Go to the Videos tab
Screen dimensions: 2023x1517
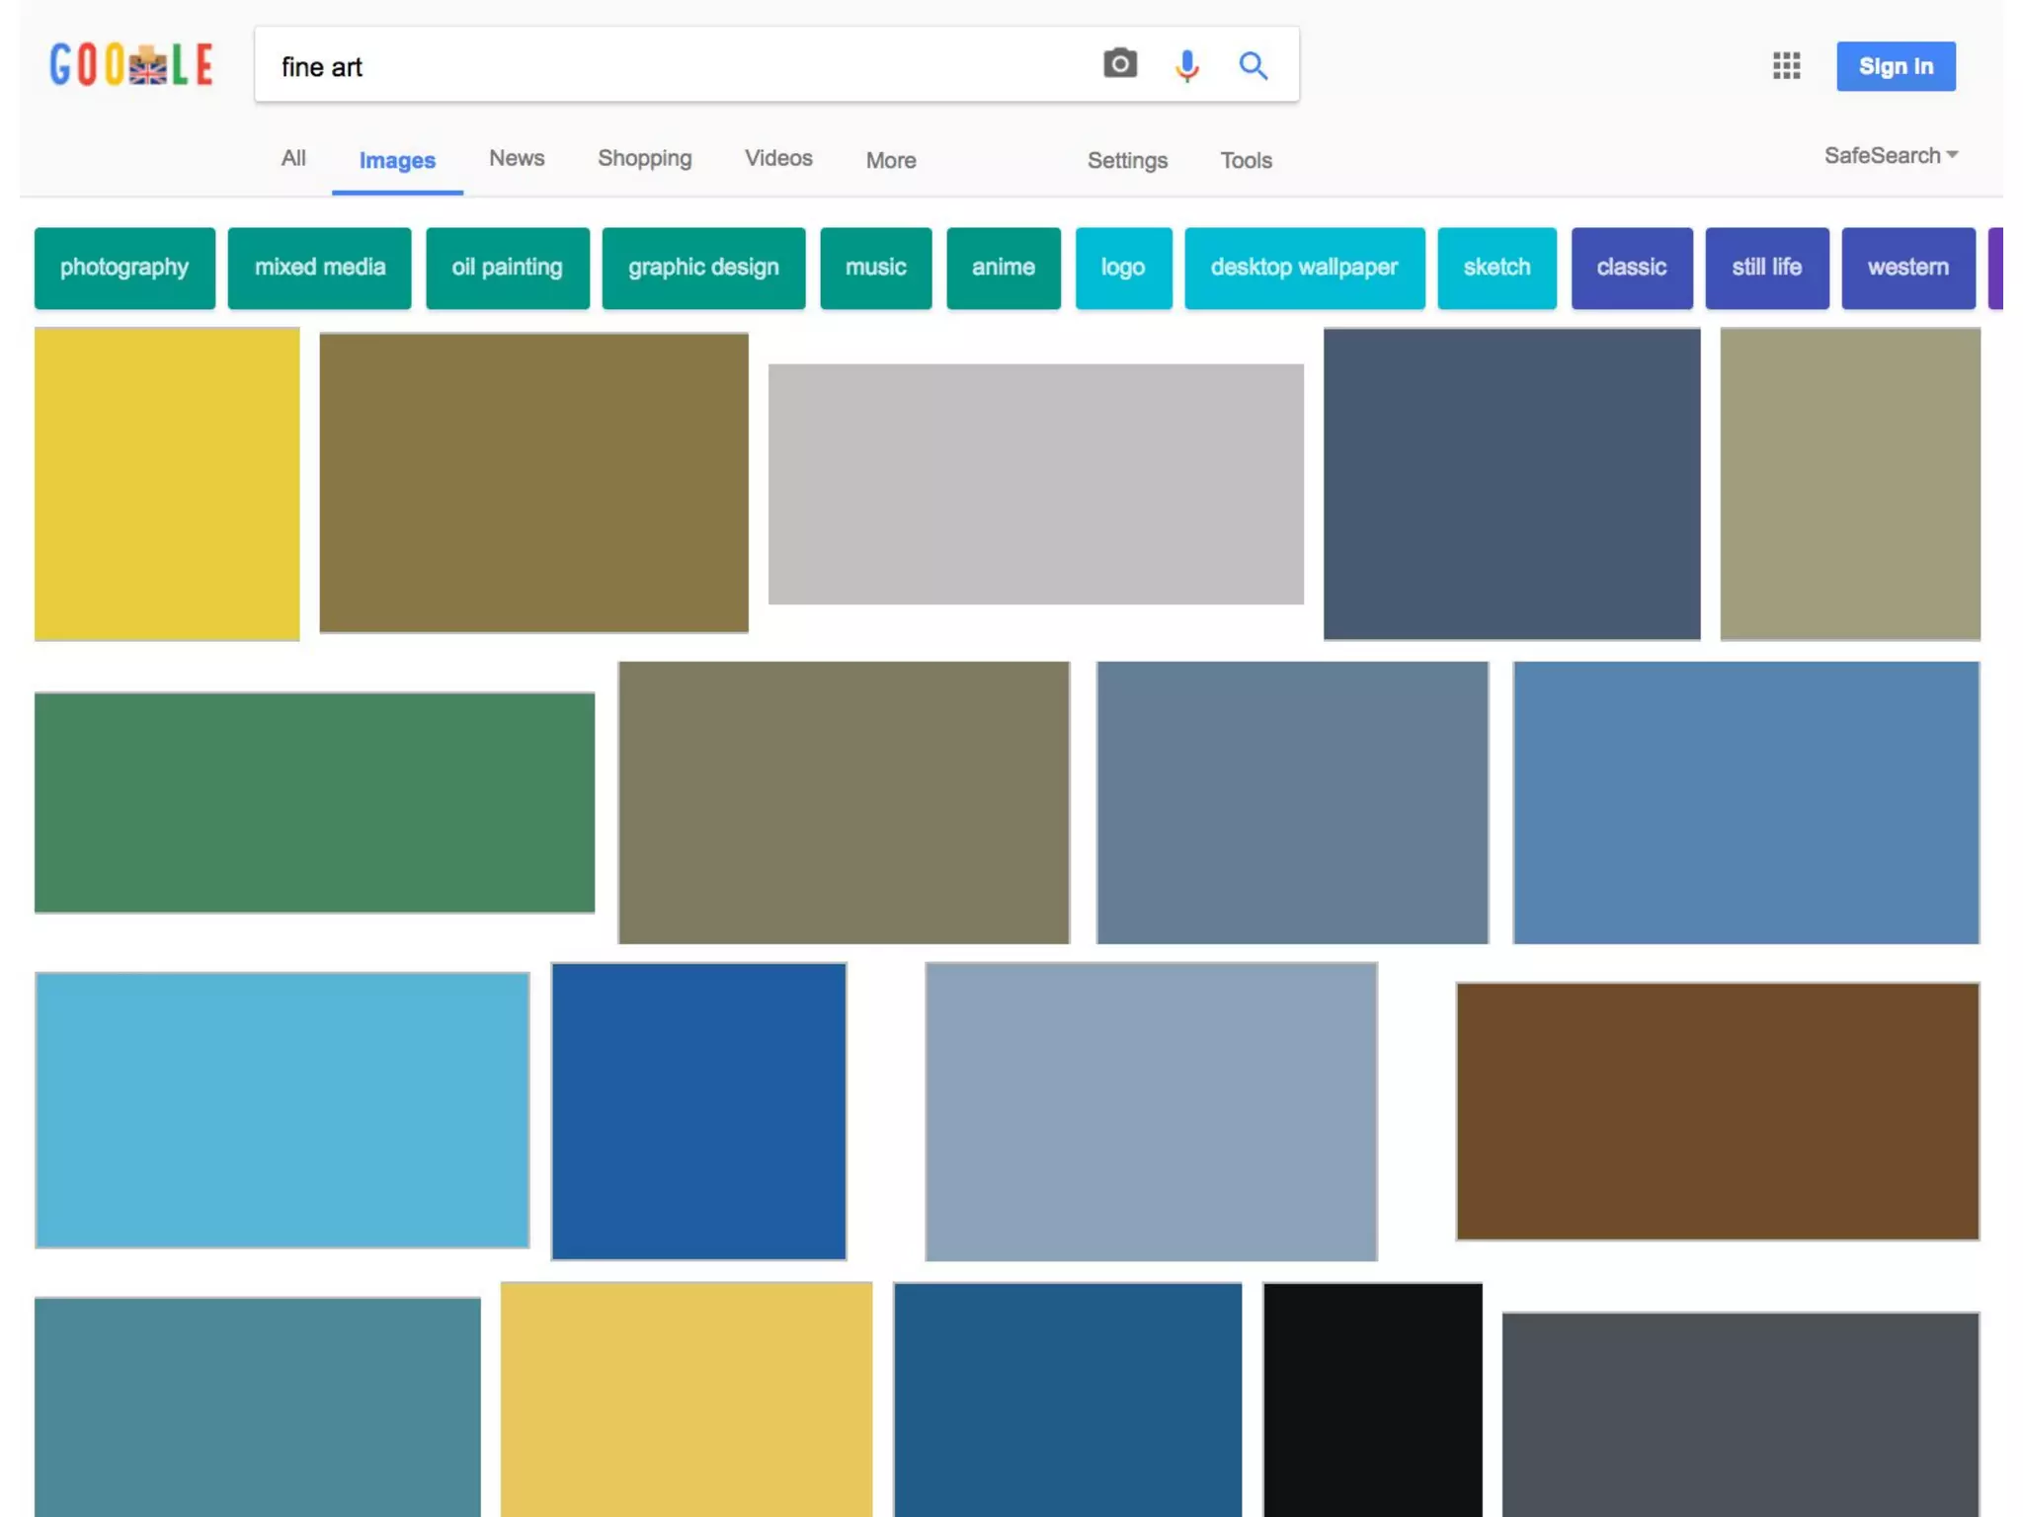tap(777, 158)
